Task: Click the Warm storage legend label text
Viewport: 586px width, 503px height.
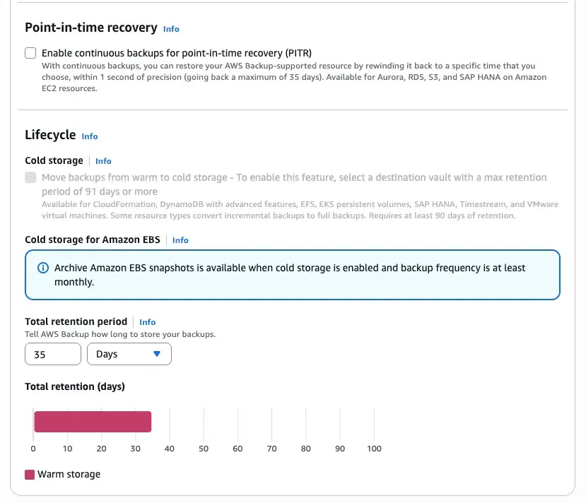Action: (69, 475)
